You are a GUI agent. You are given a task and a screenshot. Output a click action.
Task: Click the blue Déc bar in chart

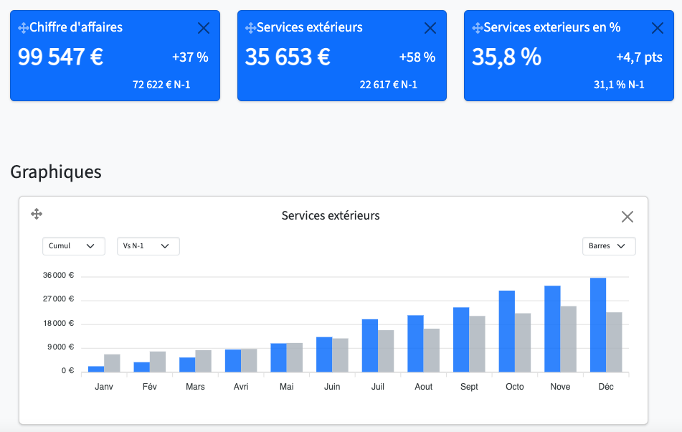click(597, 325)
